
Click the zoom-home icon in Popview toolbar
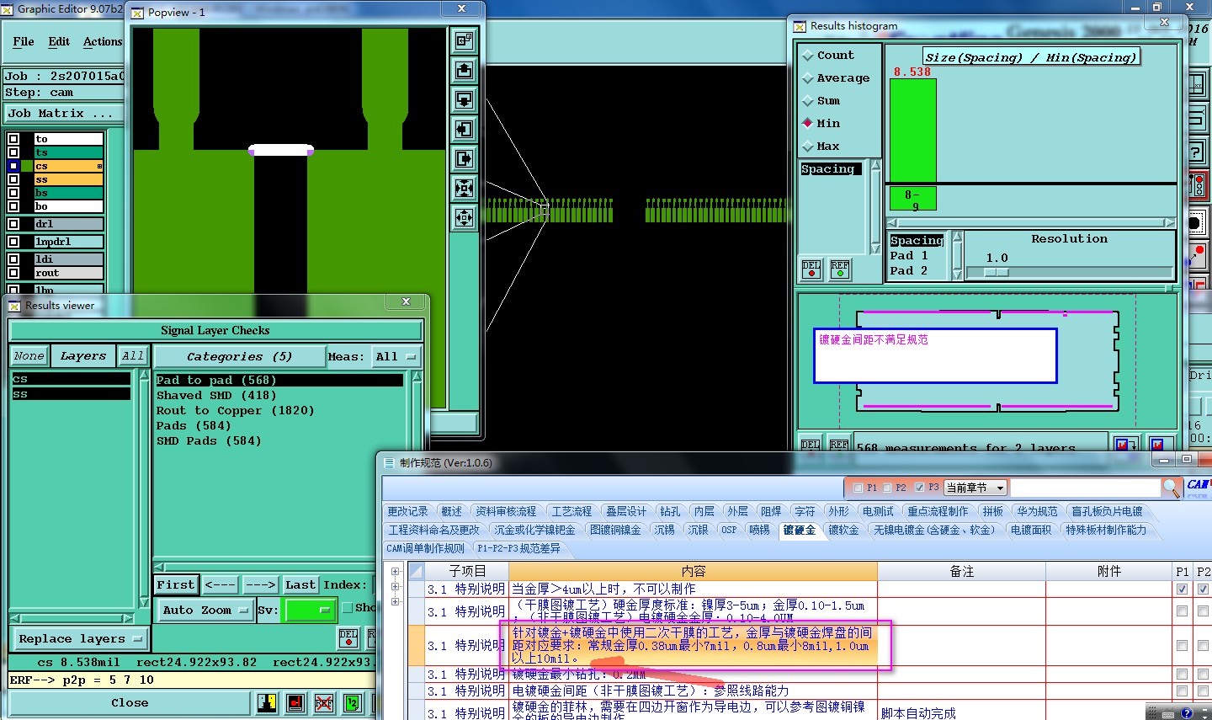[464, 40]
